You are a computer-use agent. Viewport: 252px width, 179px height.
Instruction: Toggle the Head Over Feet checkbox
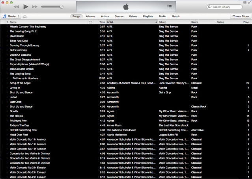click(x=7, y=135)
